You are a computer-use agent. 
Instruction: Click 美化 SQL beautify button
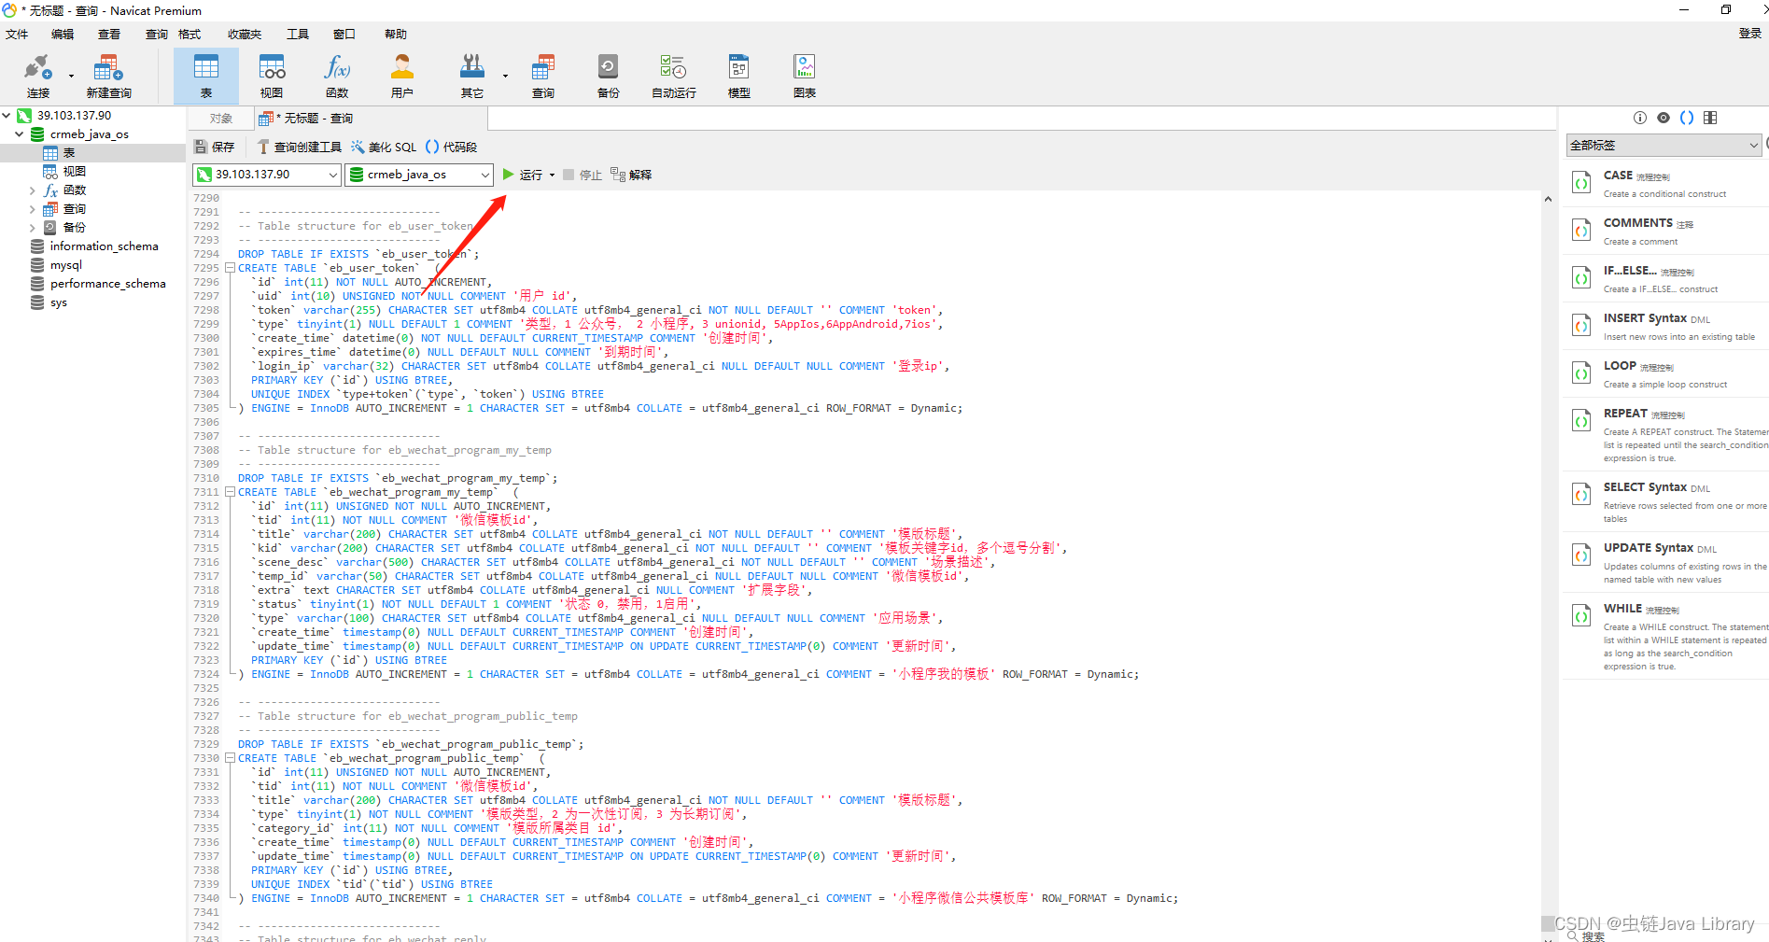pyautogui.click(x=384, y=147)
